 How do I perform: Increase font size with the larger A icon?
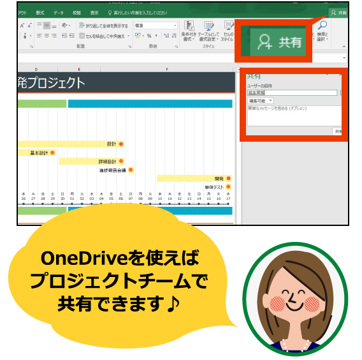pos(22,26)
